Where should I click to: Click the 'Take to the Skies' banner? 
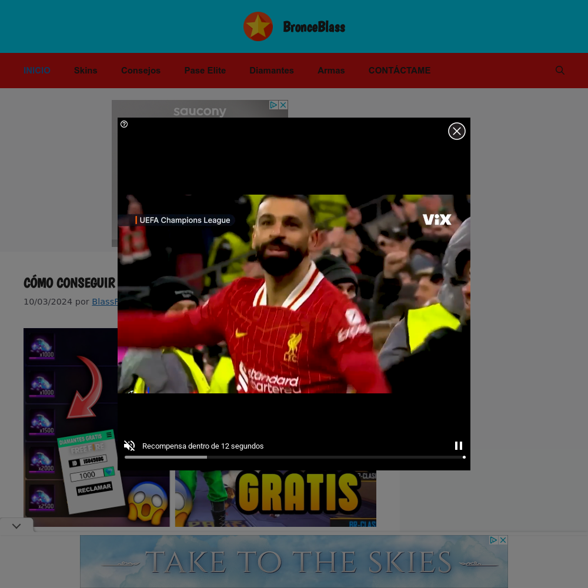click(x=294, y=562)
